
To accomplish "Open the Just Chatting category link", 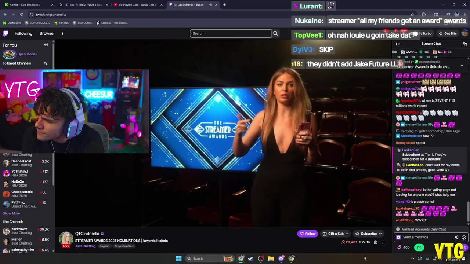I will (86, 246).
